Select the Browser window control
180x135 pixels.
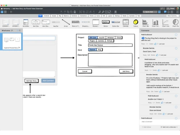point(96,23)
